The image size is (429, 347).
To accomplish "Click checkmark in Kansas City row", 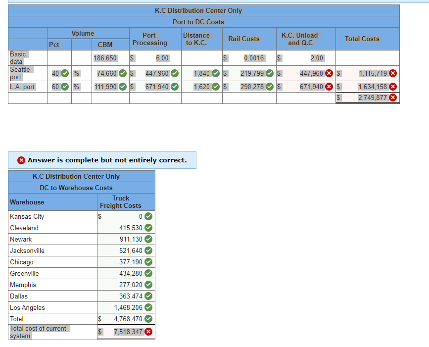I will pyautogui.click(x=148, y=216).
